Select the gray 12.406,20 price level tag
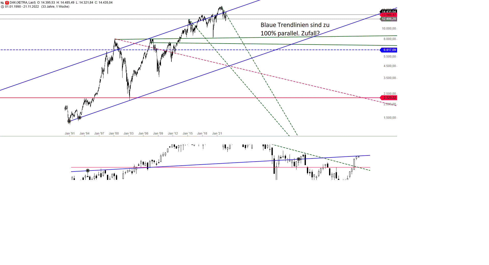 (x=388, y=19)
